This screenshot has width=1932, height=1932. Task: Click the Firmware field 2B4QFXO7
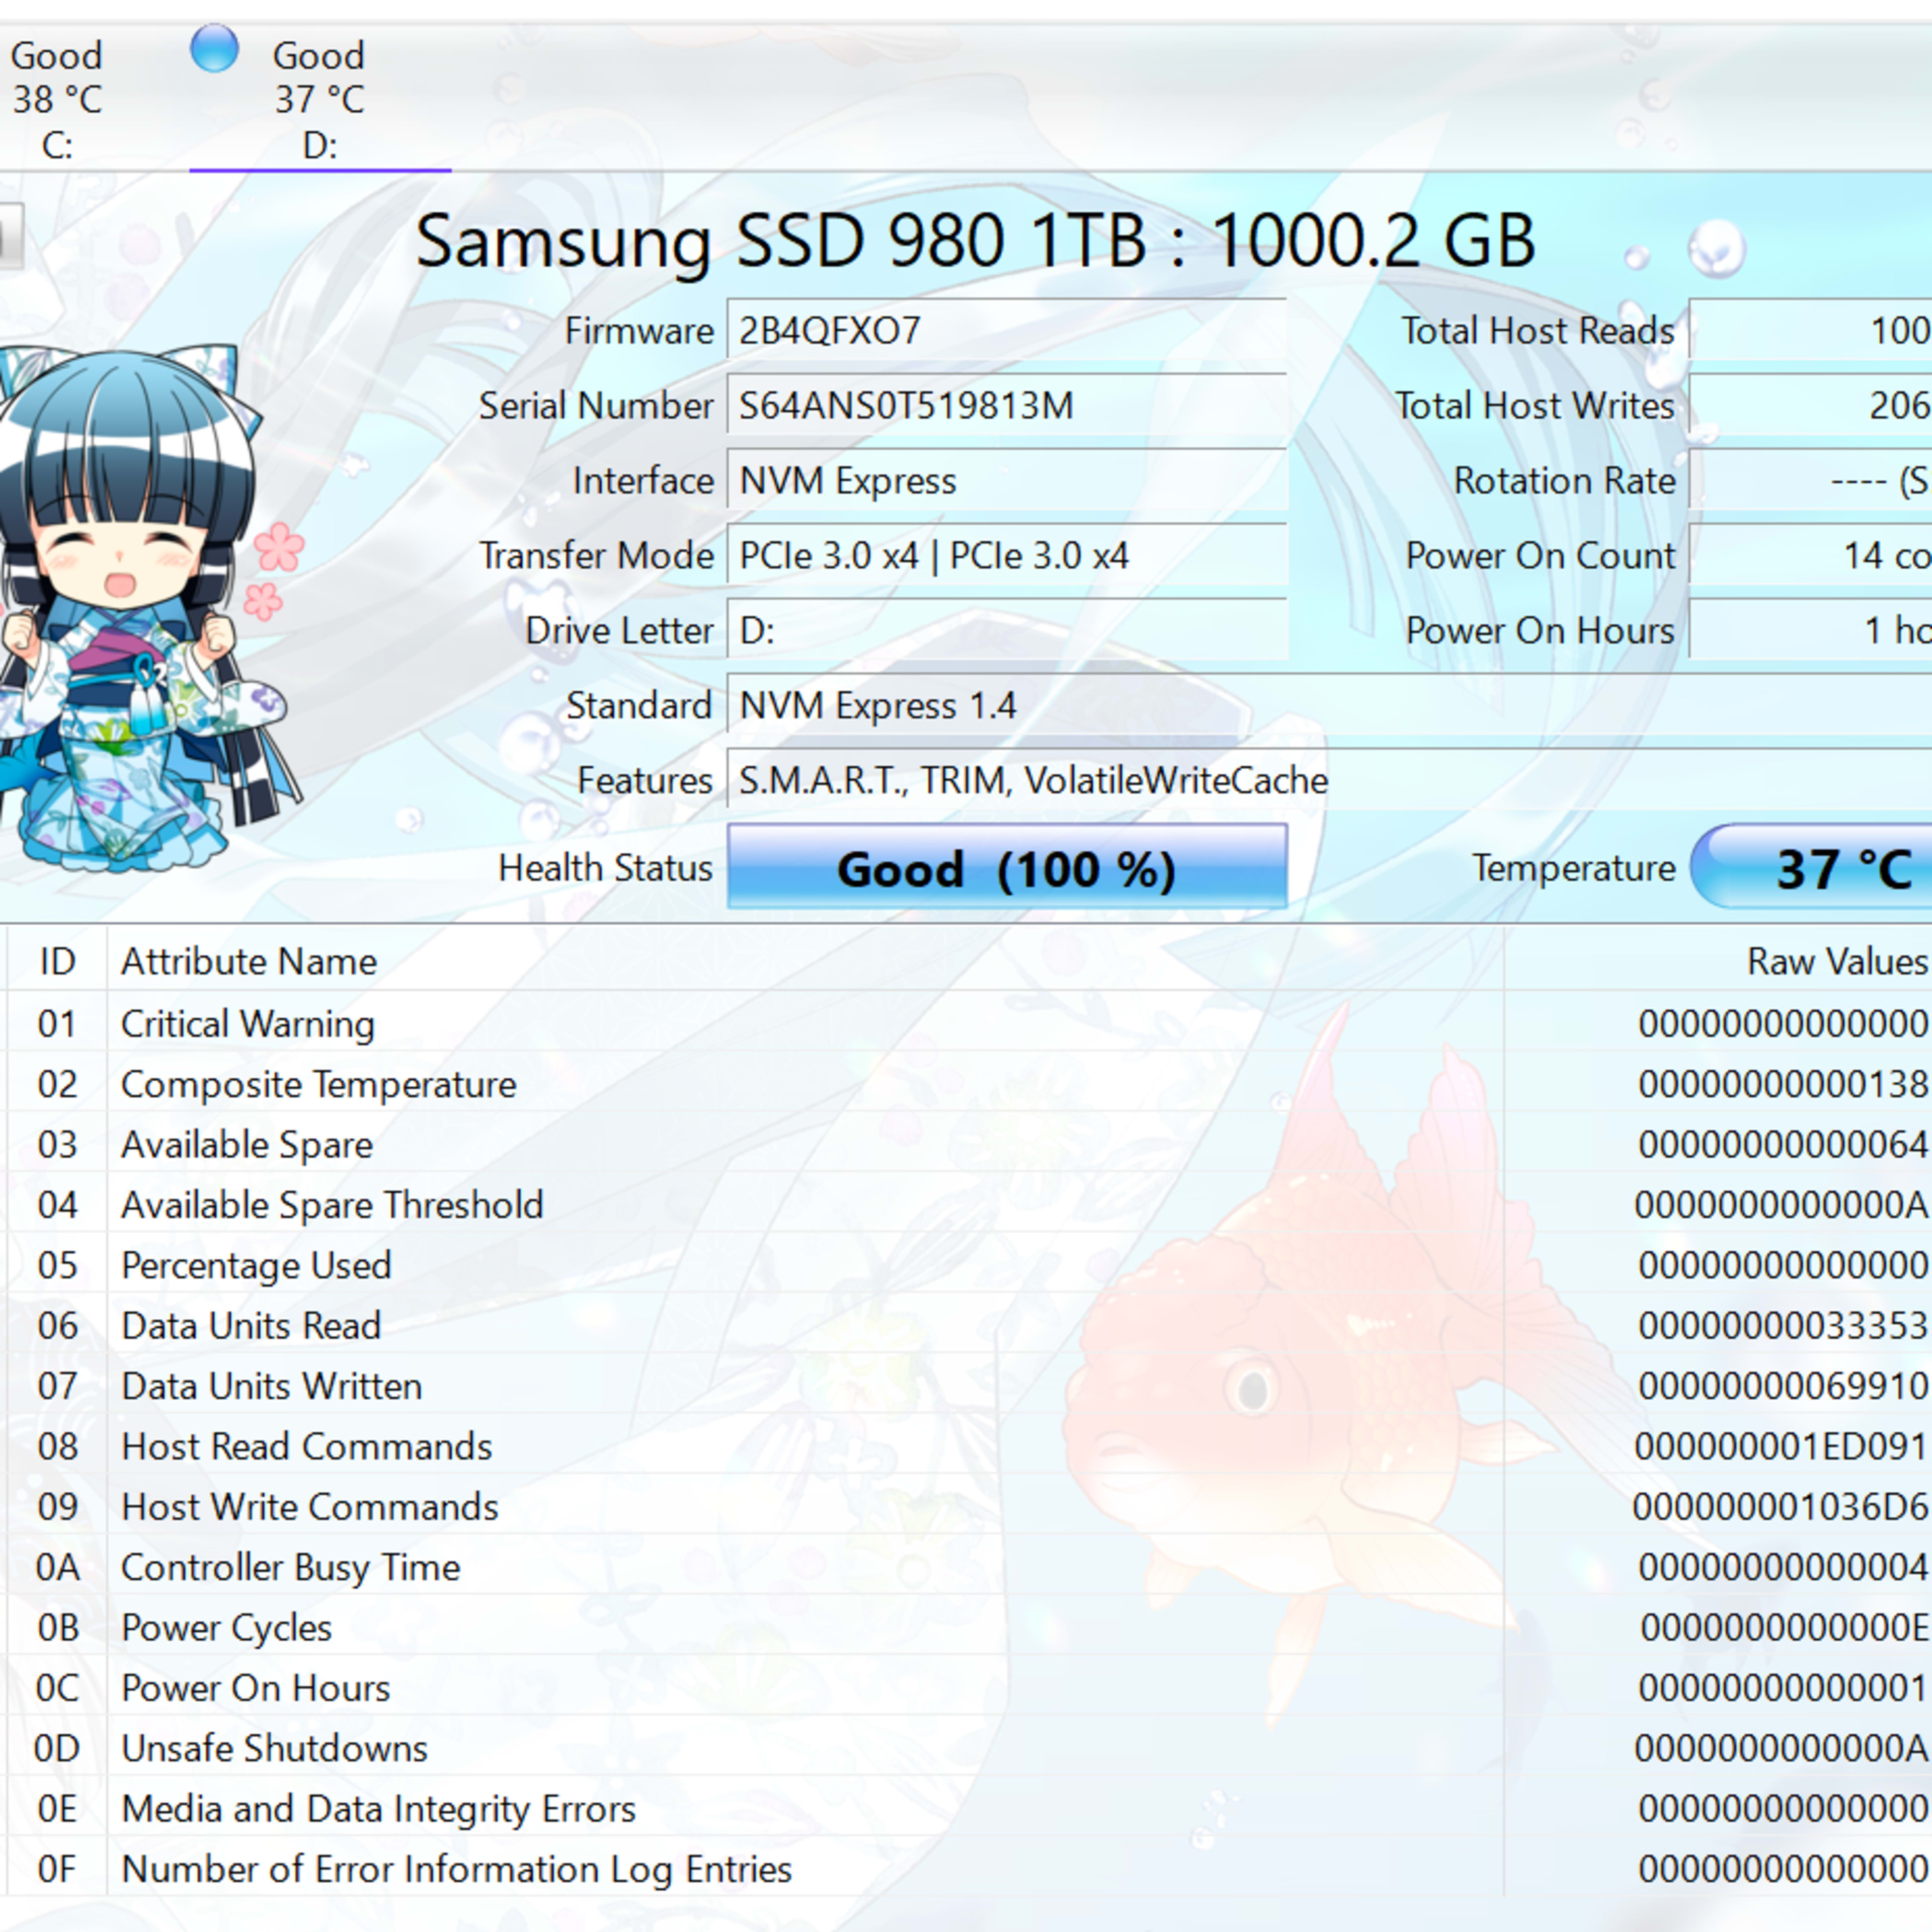click(1007, 330)
